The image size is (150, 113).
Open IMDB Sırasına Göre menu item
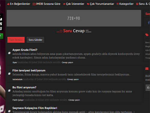46,4
